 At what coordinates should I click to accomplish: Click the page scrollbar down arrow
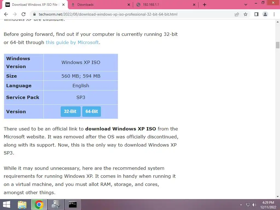(278, 197)
